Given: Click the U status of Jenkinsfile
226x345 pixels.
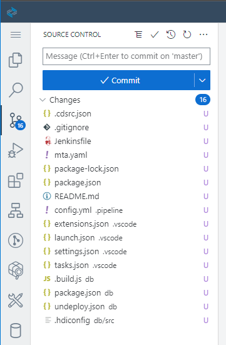Looking at the screenshot, I should coord(206,142).
